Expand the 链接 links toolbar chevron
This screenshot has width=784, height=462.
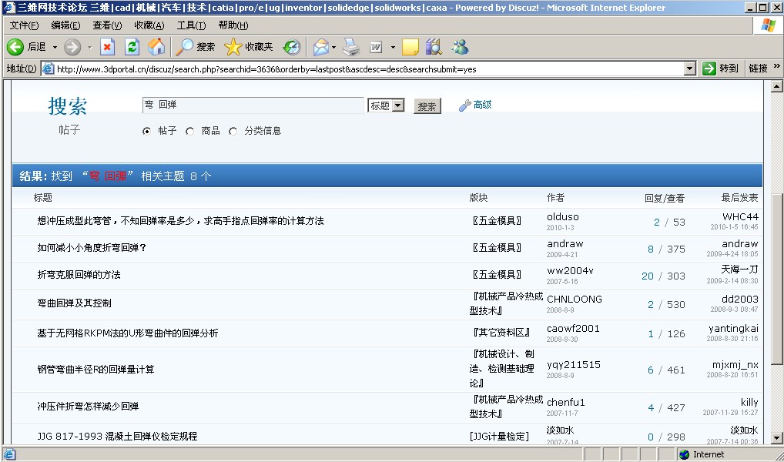[x=776, y=66]
